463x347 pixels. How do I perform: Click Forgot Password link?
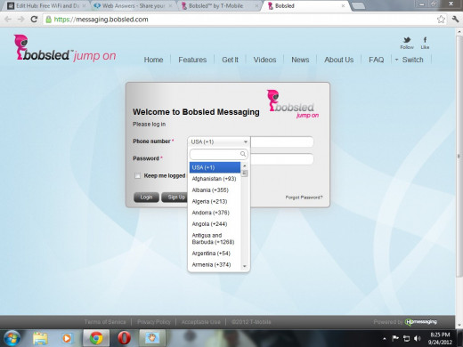(304, 198)
